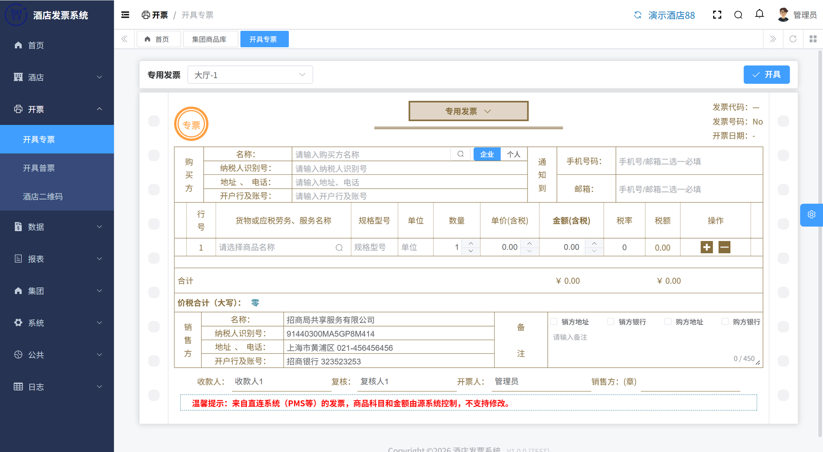Open the product search in row 1
Viewport: 823px width, 452px height.
[x=339, y=248]
